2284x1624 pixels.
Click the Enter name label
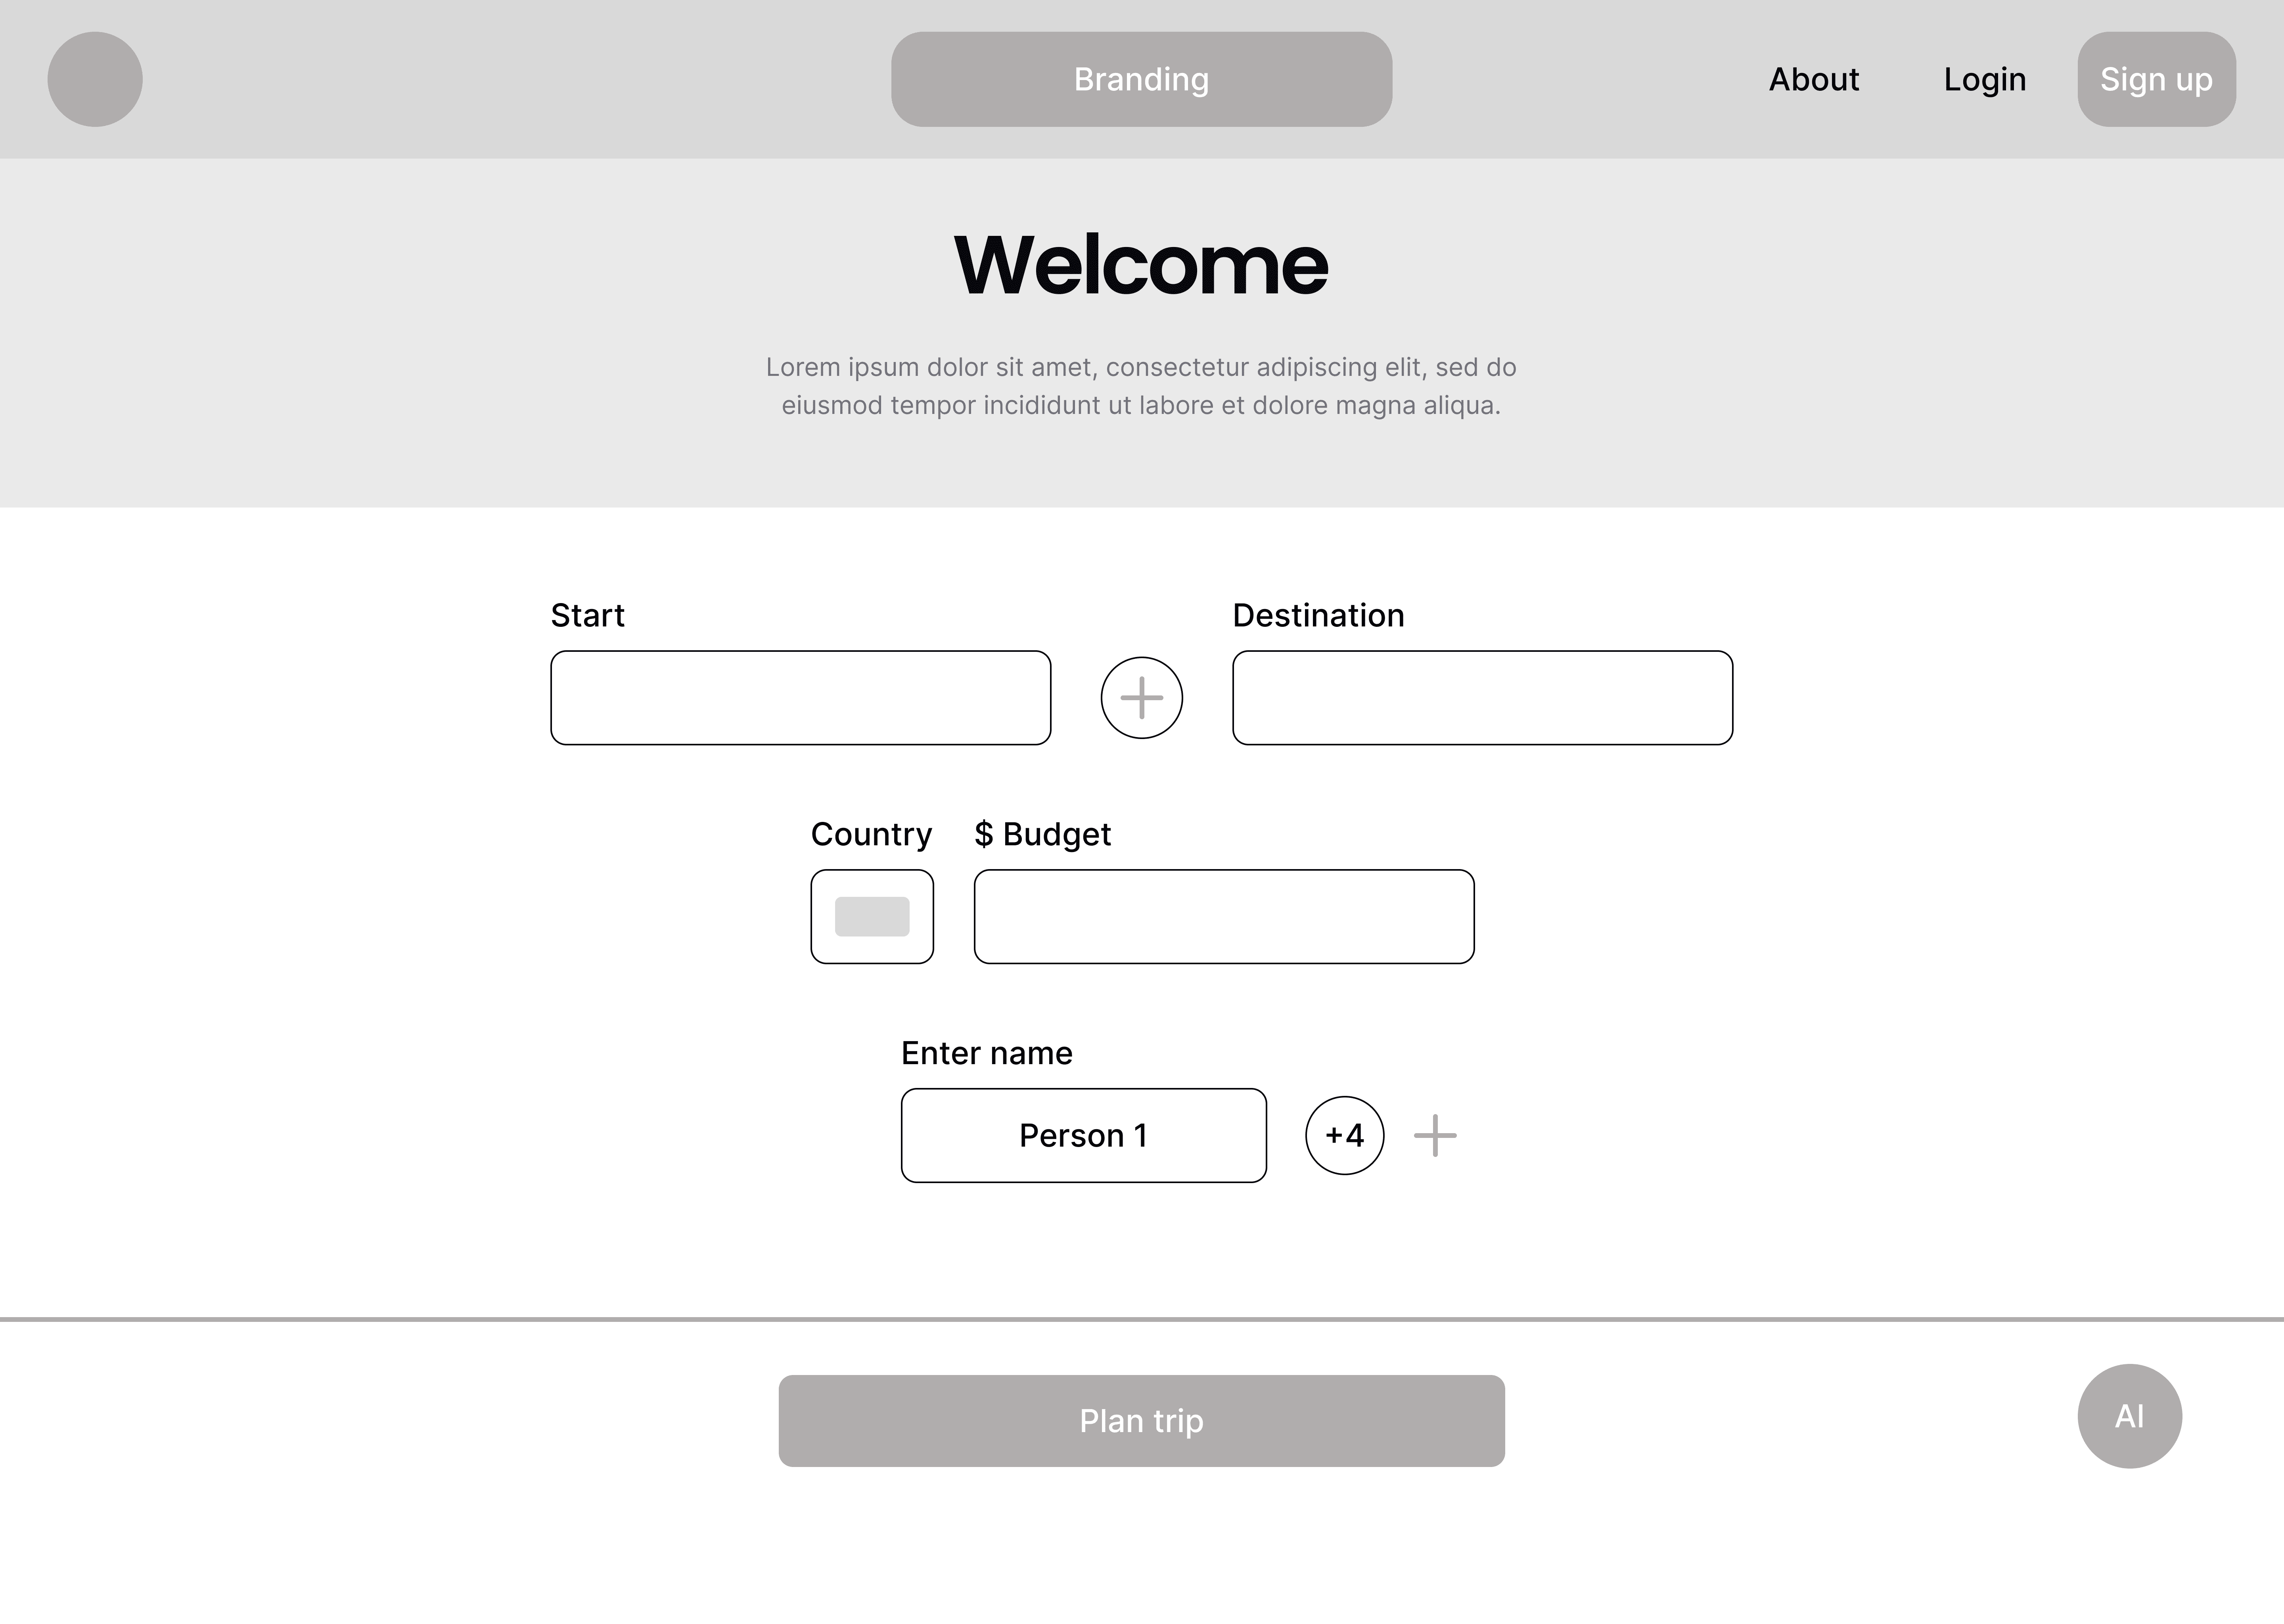click(x=986, y=1054)
